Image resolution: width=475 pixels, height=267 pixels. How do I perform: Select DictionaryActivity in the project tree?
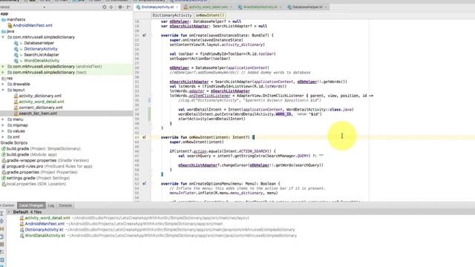(x=41, y=49)
